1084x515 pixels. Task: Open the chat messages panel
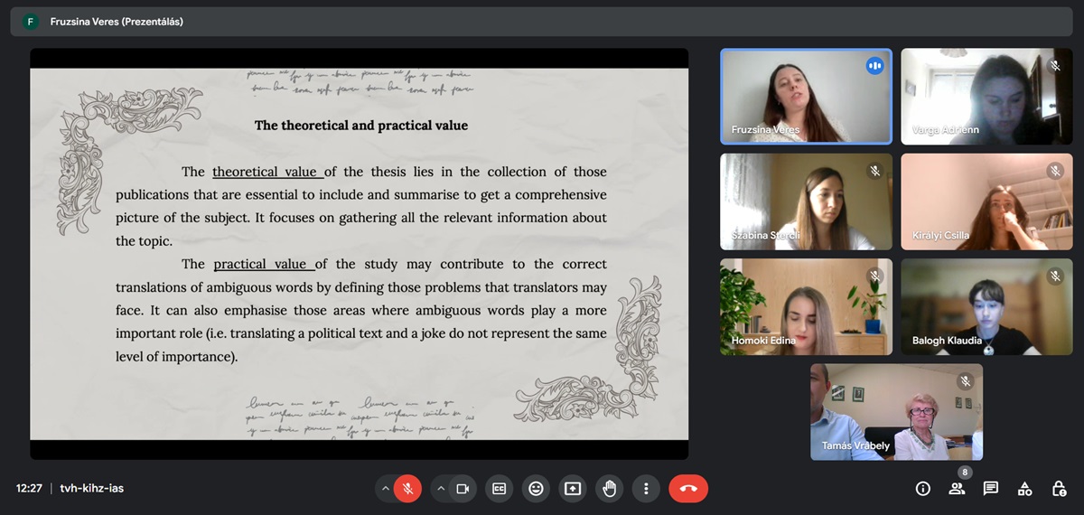click(991, 489)
